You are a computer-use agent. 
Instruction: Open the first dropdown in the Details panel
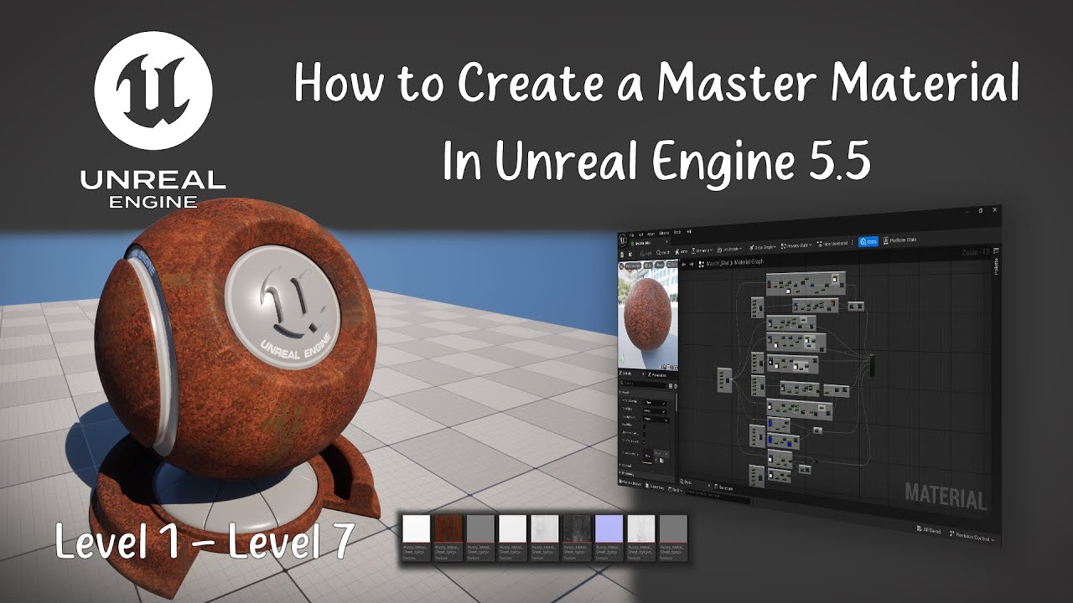tap(655, 403)
